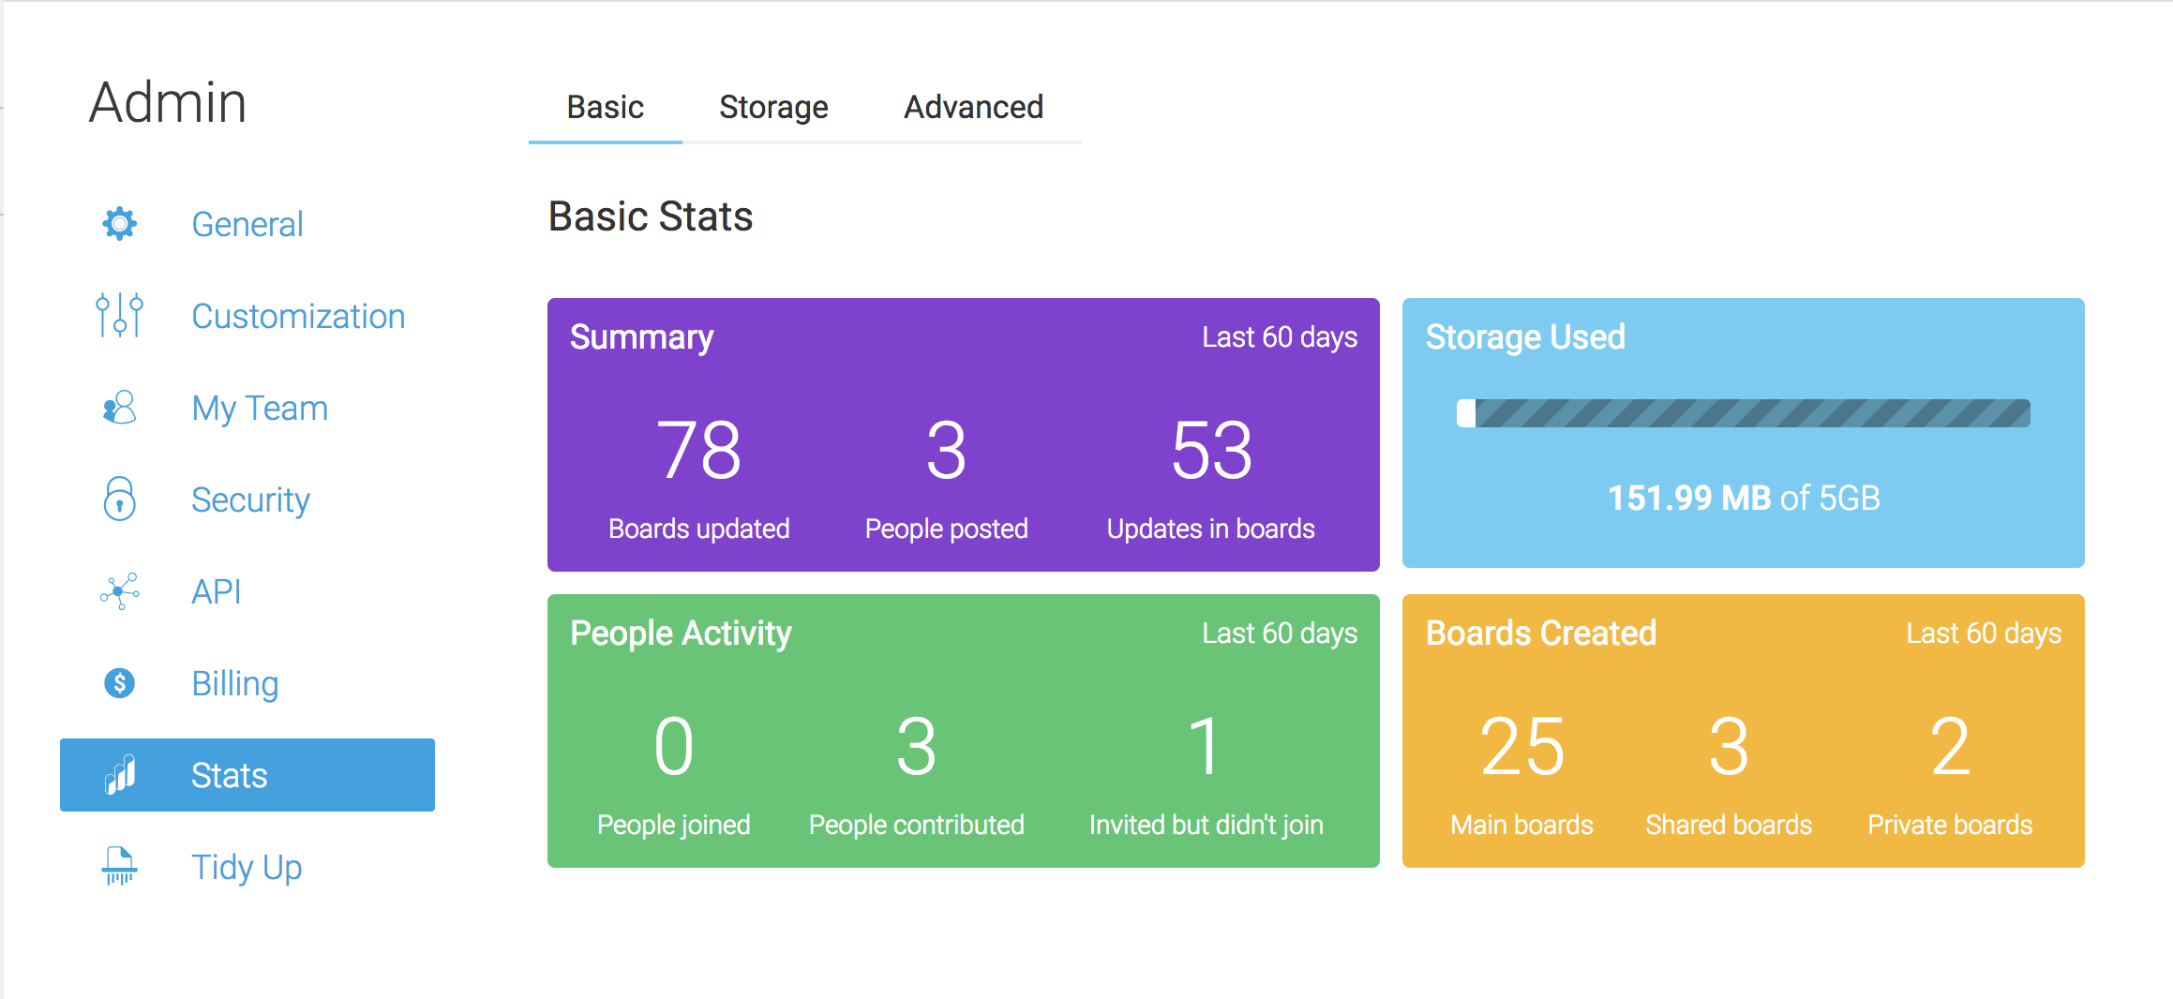Click the Customization sliders icon

[120, 316]
